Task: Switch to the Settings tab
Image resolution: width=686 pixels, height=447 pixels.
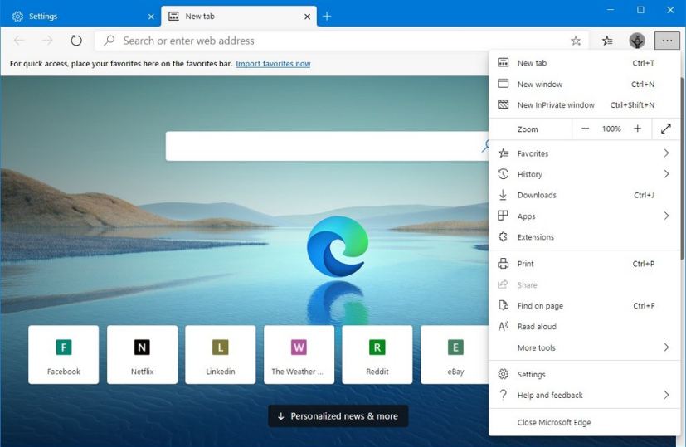Action: tap(80, 17)
